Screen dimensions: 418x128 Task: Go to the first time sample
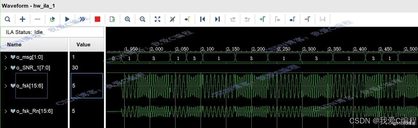(x=202, y=19)
